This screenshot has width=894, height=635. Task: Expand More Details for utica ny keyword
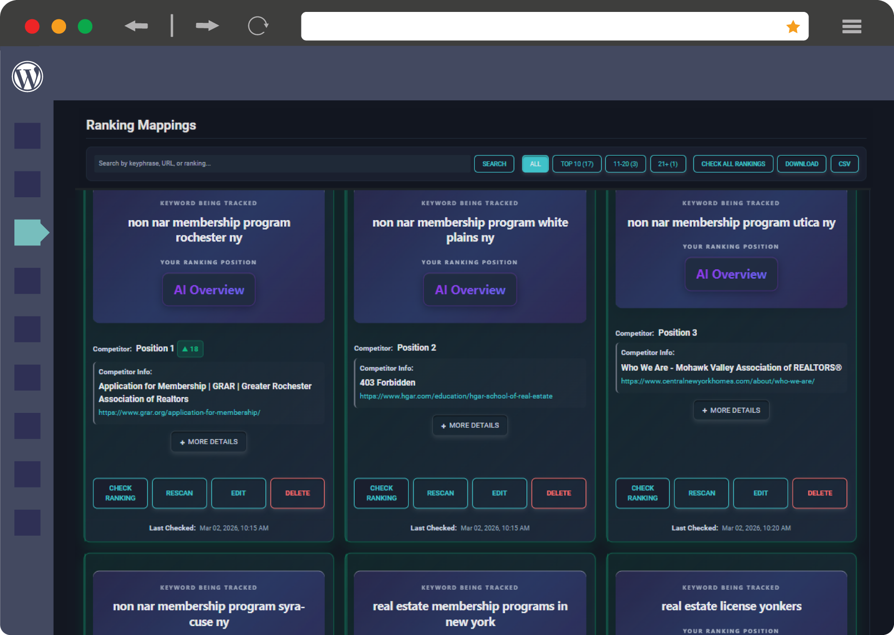pyautogui.click(x=731, y=410)
